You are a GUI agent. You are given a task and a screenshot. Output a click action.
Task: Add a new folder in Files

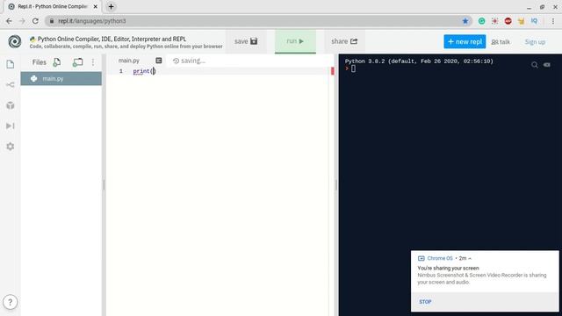pos(77,62)
